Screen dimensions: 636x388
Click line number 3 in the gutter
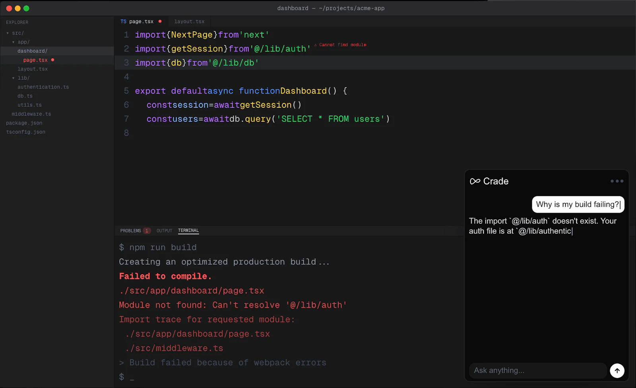126,63
